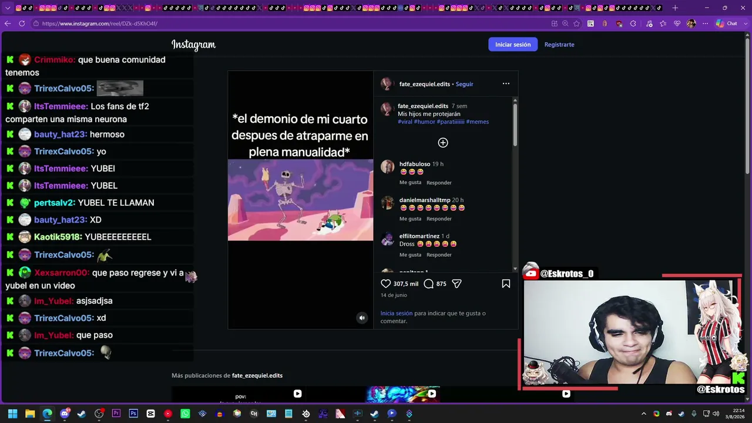
Task: Play the reel video
Action: [300, 200]
